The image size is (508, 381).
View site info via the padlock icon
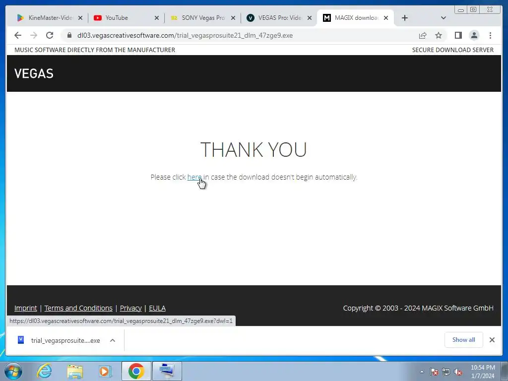[x=69, y=35]
